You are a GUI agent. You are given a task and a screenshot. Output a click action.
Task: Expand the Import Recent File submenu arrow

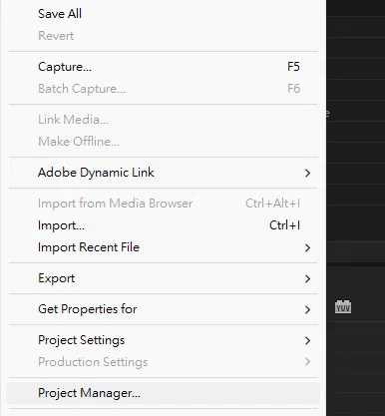[307, 247]
